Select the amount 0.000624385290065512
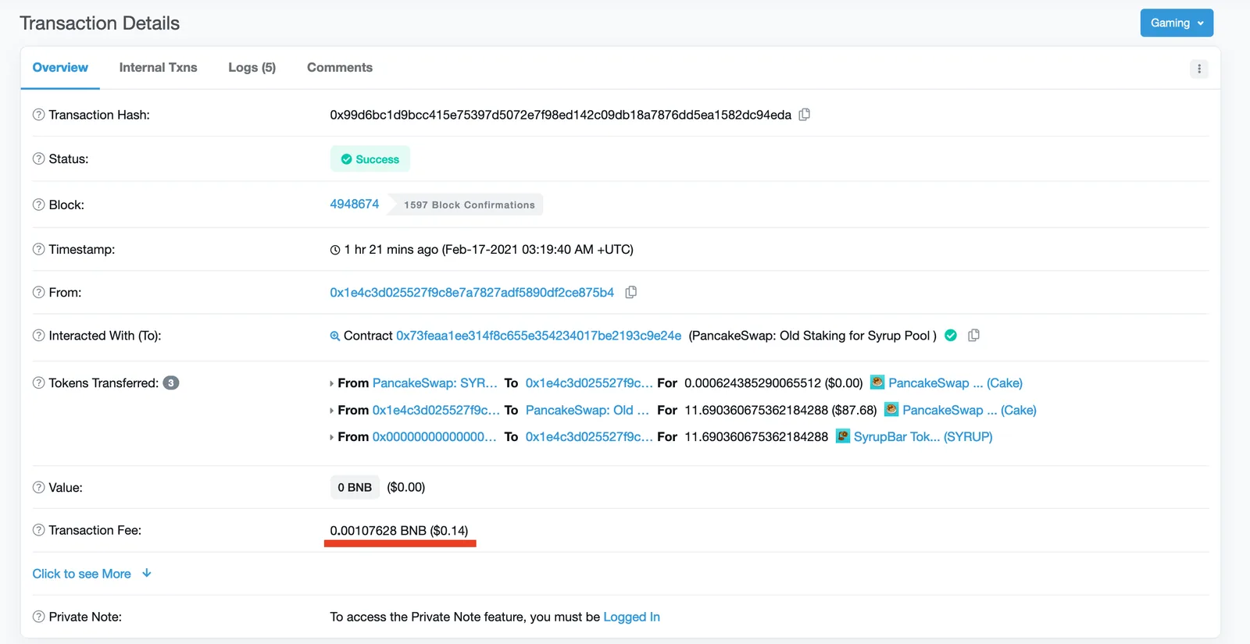The image size is (1250, 644). point(752,382)
